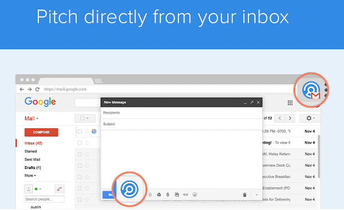Star the first email dated Nov 4
Image resolution: width=344 pixels, height=210 pixels.
(x=87, y=131)
